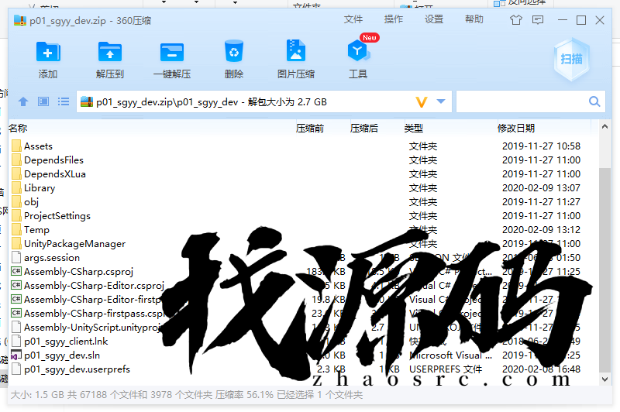Click the 2.3 KB size of userprefs file

coord(331,369)
